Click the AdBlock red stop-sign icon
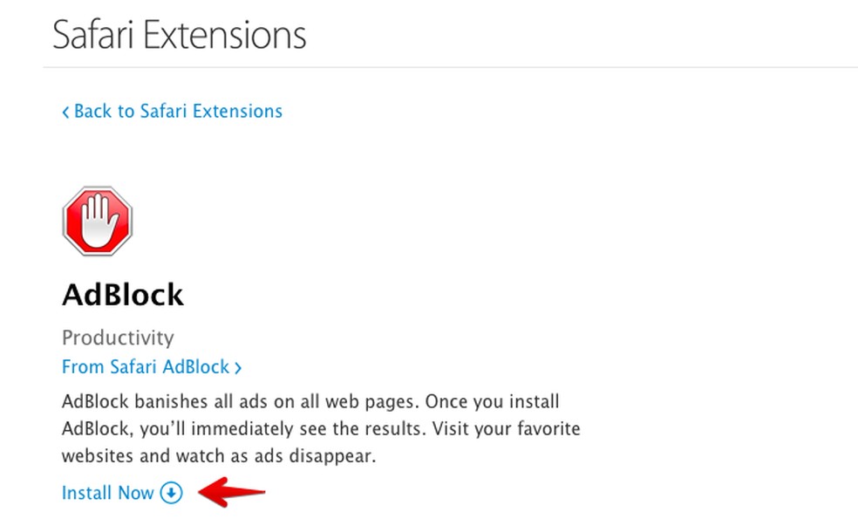 97,221
